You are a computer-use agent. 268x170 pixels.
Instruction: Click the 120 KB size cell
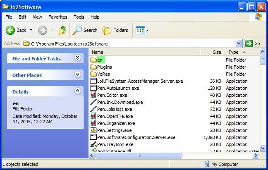[x=214, y=88]
